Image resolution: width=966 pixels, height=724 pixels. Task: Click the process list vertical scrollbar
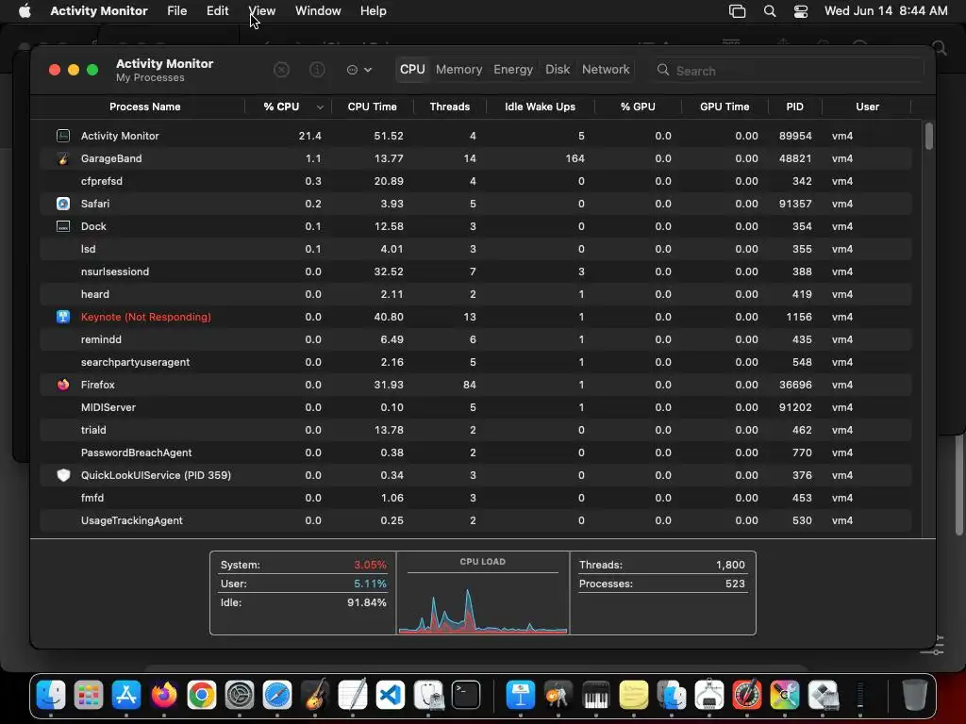(929, 136)
